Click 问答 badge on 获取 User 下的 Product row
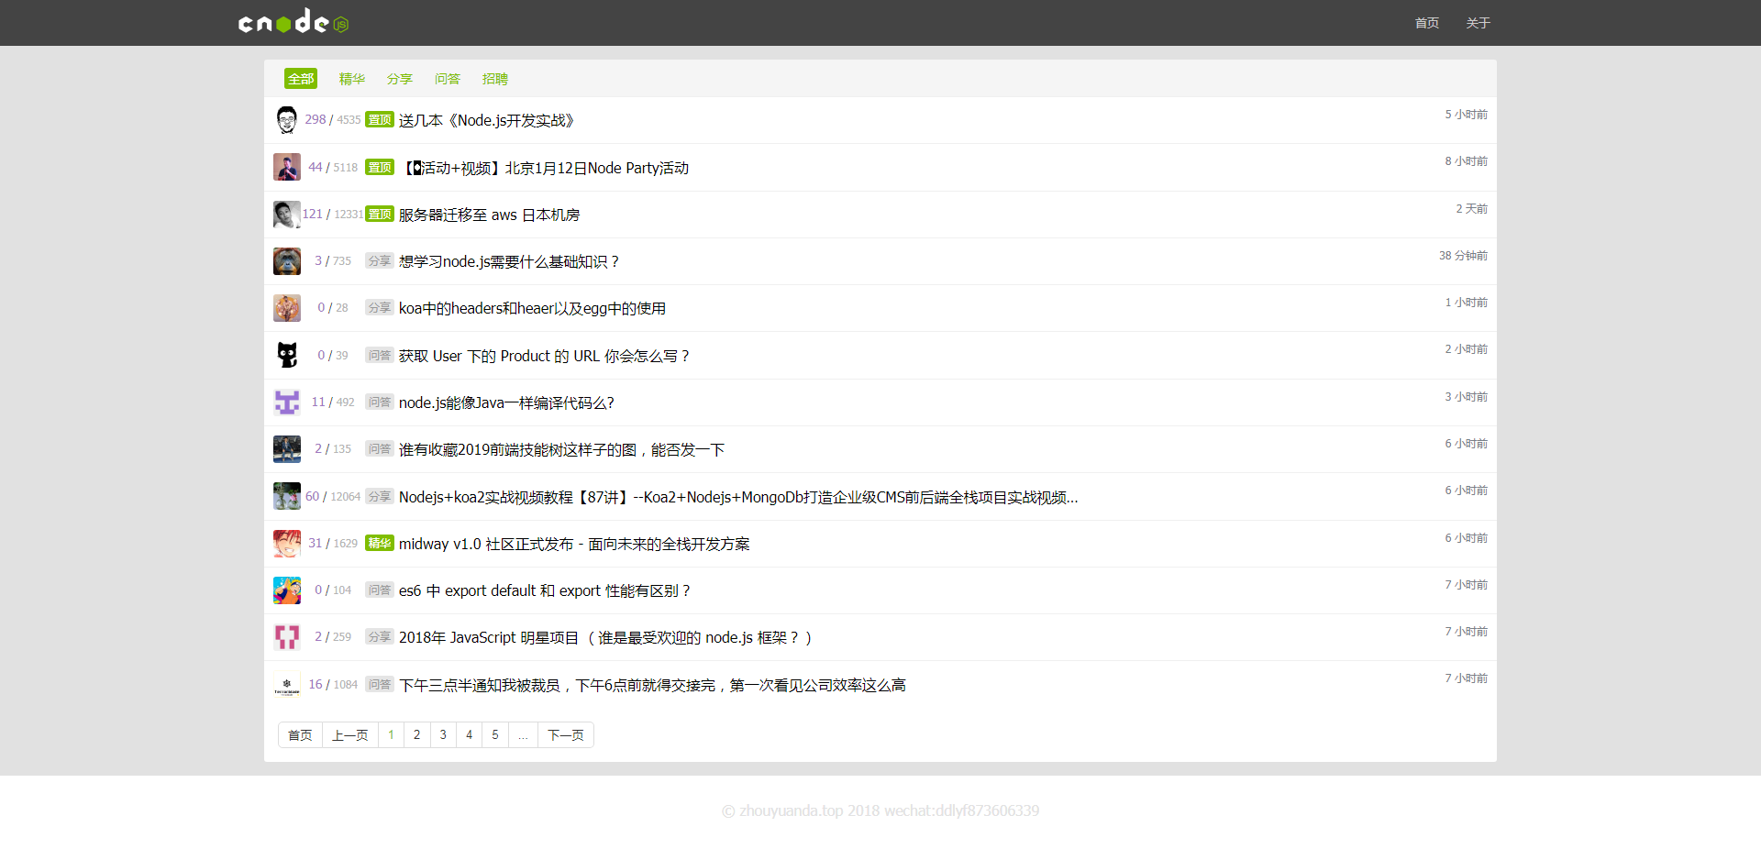Image resolution: width=1761 pixels, height=860 pixels. click(x=380, y=355)
